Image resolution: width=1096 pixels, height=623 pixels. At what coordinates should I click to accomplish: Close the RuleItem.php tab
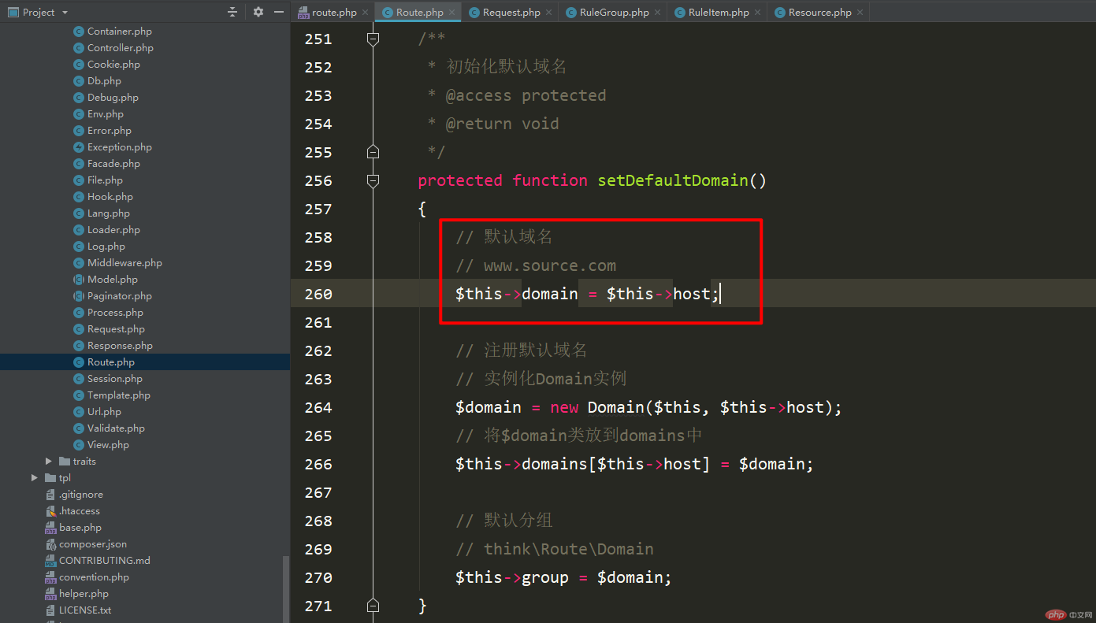pyautogui.click(x=757, y=13)
